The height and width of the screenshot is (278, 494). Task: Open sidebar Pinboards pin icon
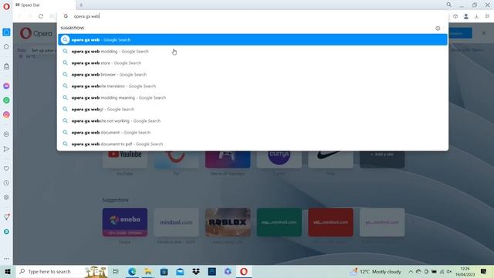(x=6, y=217)
